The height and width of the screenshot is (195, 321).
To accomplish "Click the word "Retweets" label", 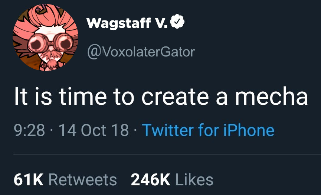I will [83, 180].
